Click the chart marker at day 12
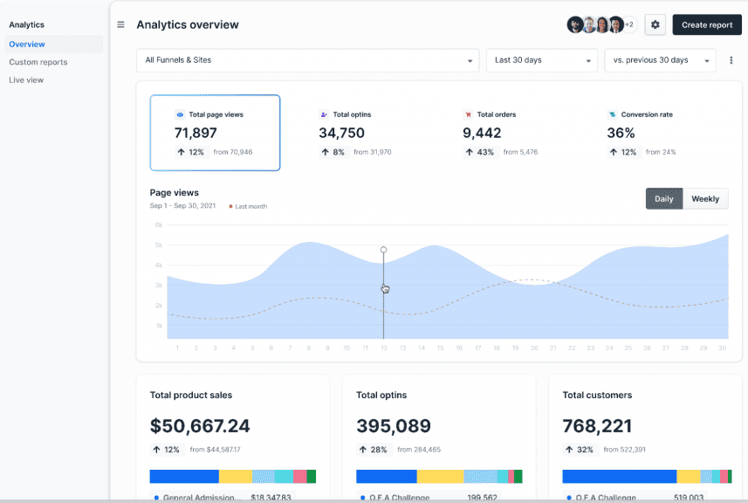Screen dimensions: 748x503 click(x=383, y=250)
